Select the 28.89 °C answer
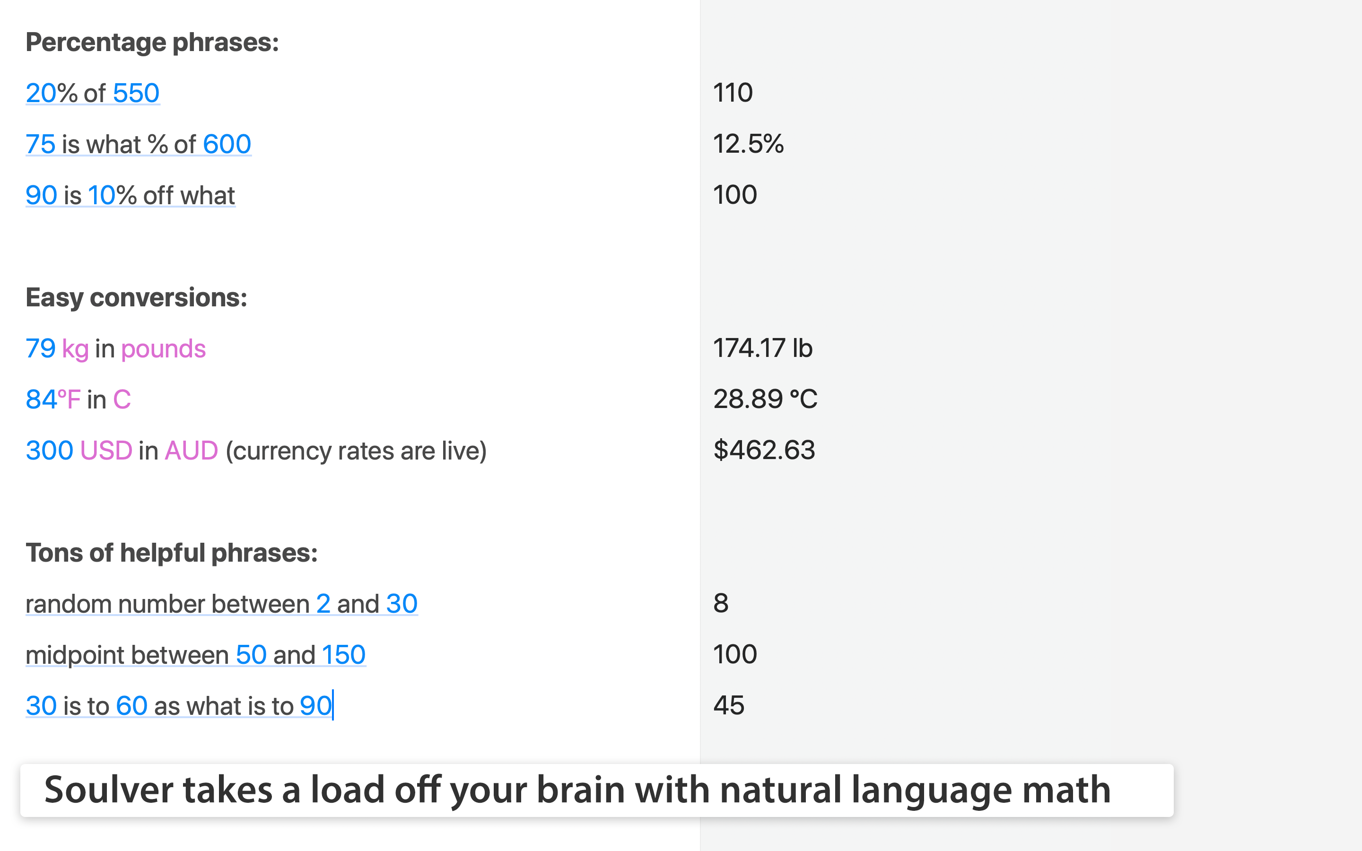The height and width of the screenshot is (851, 1362). [x=765, y=399]
